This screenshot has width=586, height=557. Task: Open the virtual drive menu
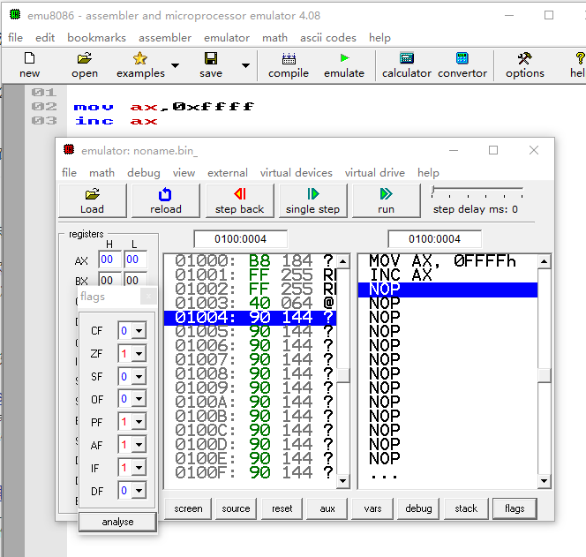click(375, 173)
